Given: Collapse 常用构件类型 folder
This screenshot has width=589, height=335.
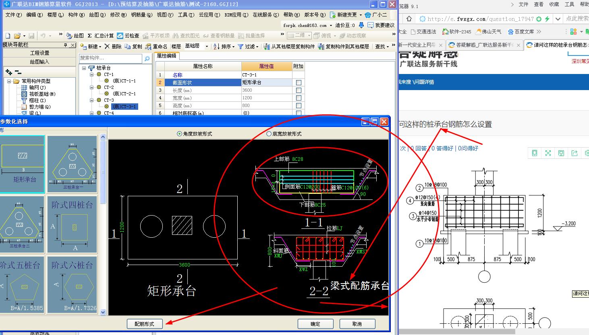Looking at the screenshot, I should [9, 81].
